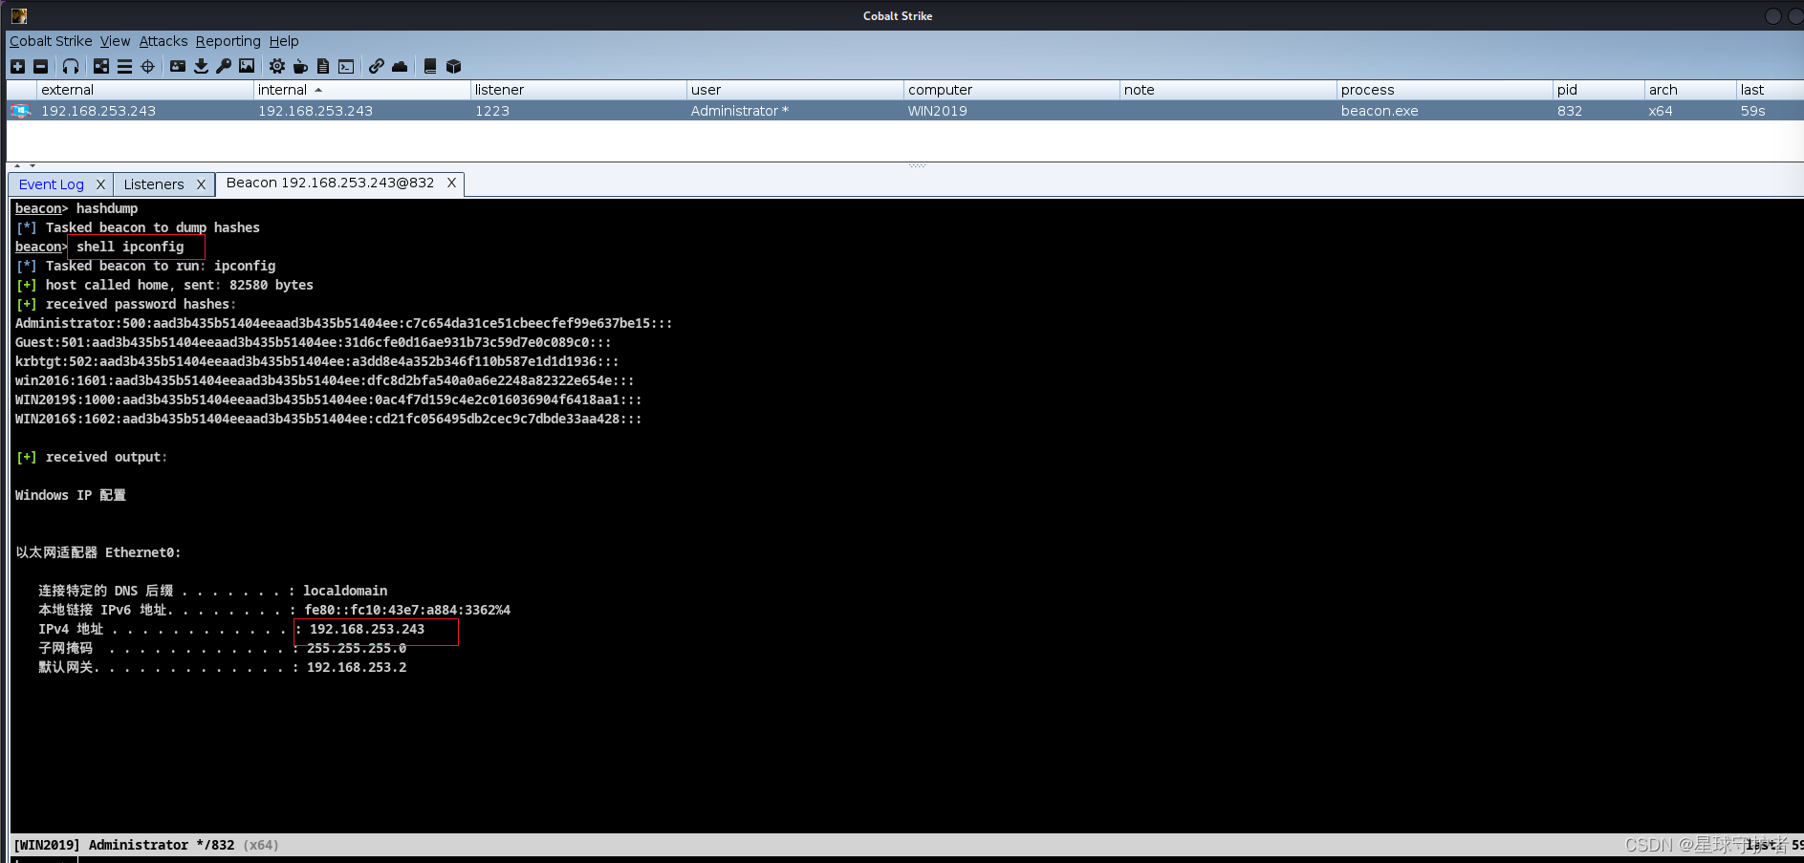Sort by the user column header
This screenshot has height=863, width=1804.
pos(795,90)
